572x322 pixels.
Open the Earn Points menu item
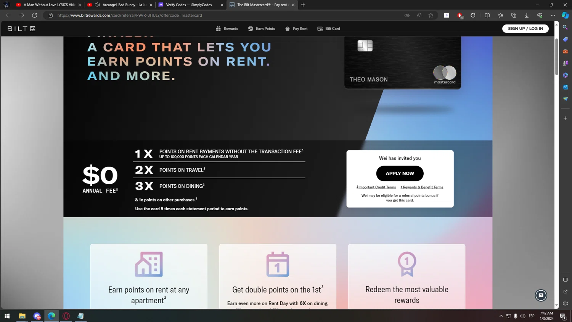[262, 29]
